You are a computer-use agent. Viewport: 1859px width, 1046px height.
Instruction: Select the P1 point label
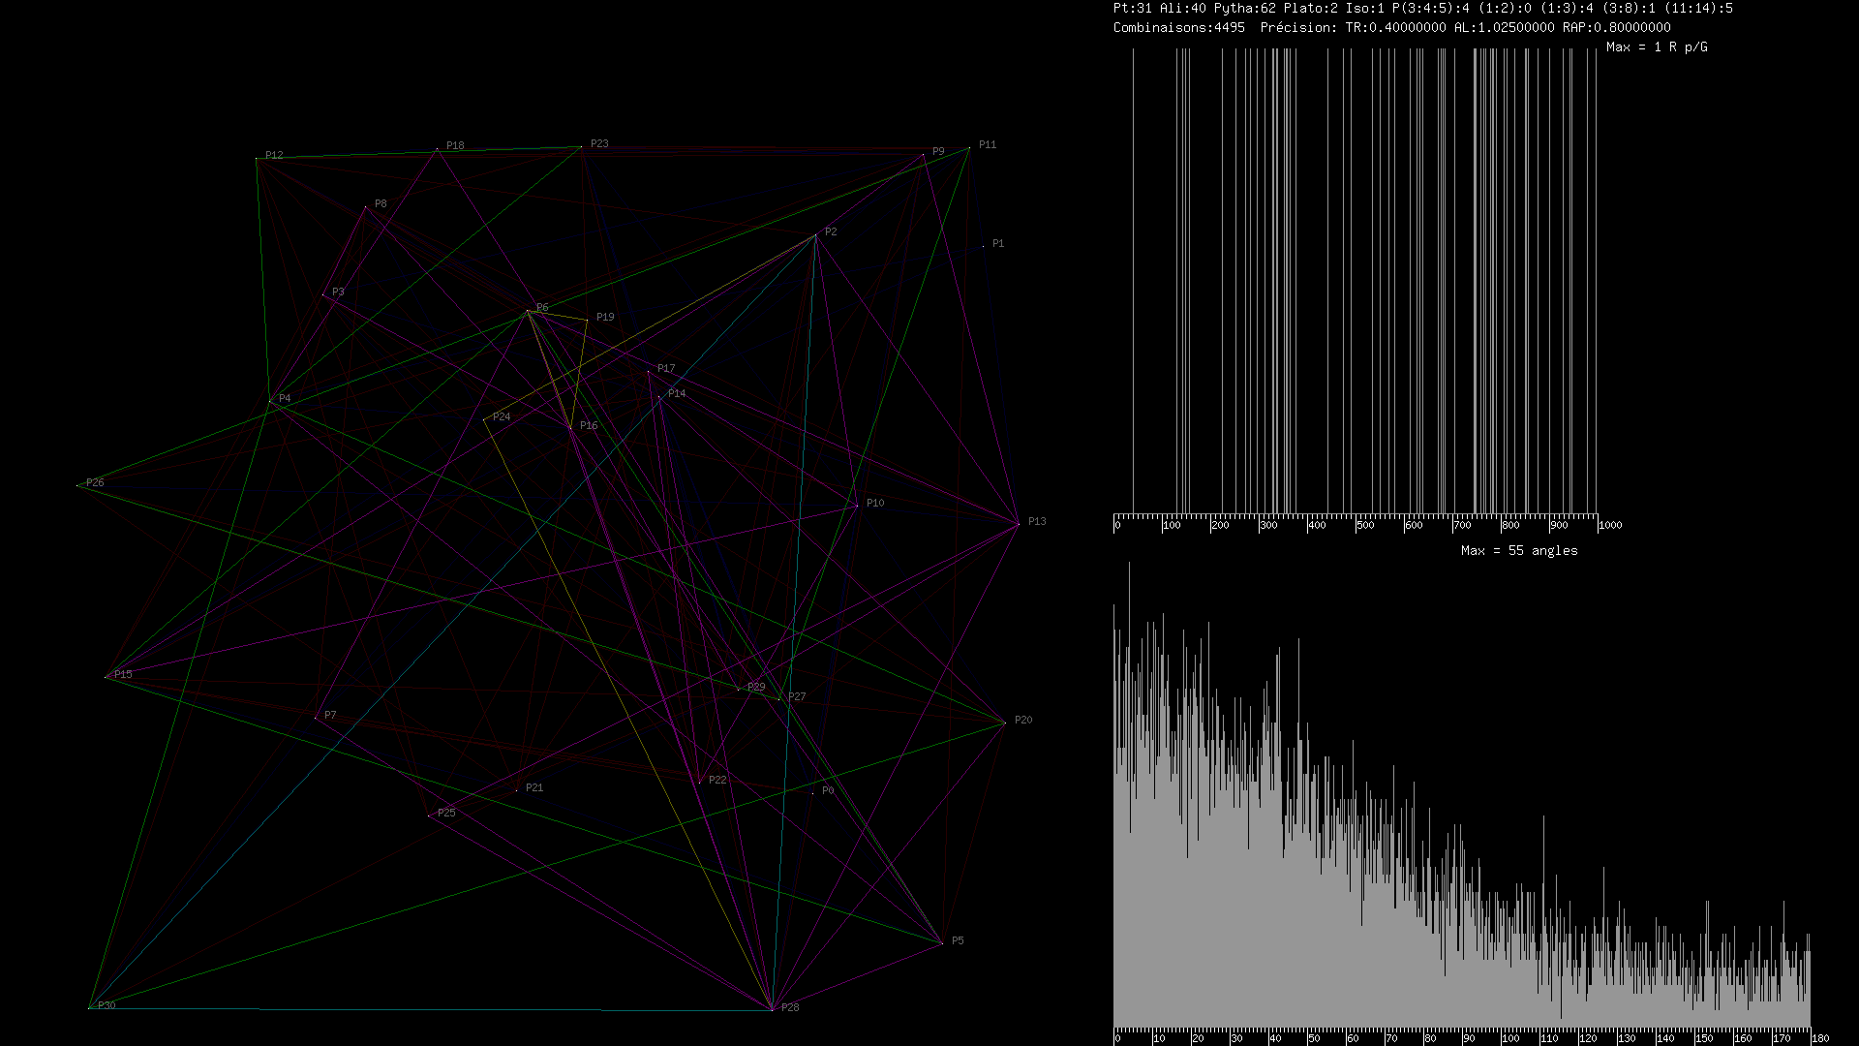998,243
